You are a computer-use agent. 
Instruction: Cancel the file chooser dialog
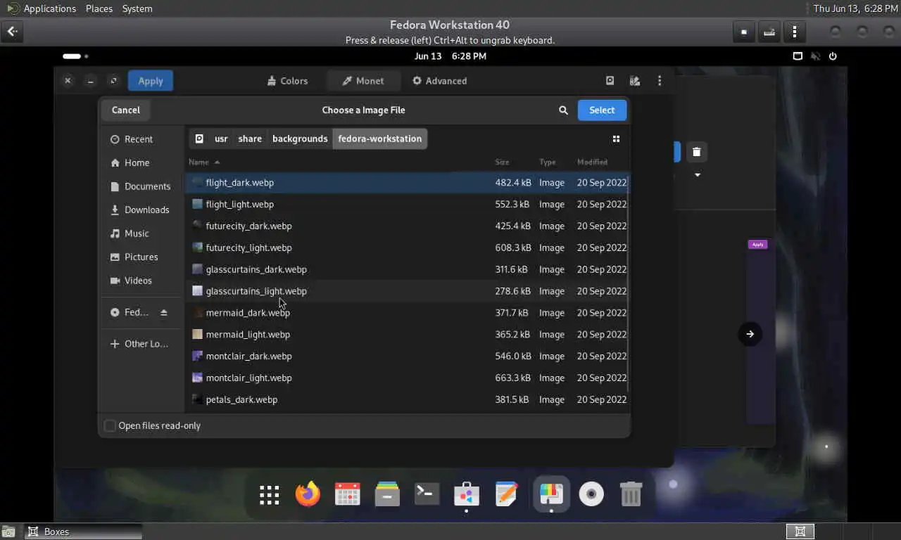coord(125,110)
